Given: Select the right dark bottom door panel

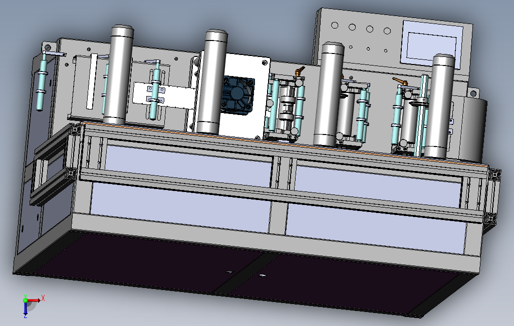Looking at the screenshot, I should point(344,284).
